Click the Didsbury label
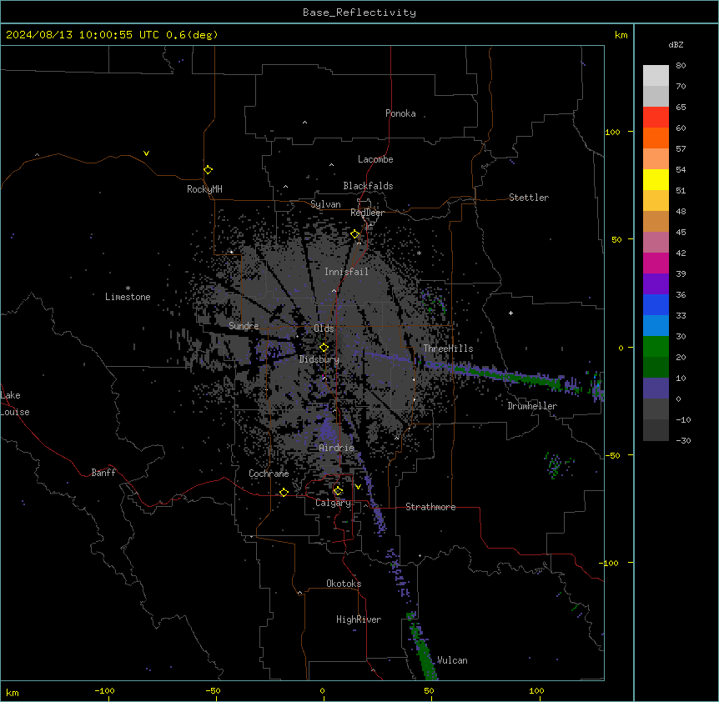The width and height of the screenshot is (719, 702). point(319,359)
